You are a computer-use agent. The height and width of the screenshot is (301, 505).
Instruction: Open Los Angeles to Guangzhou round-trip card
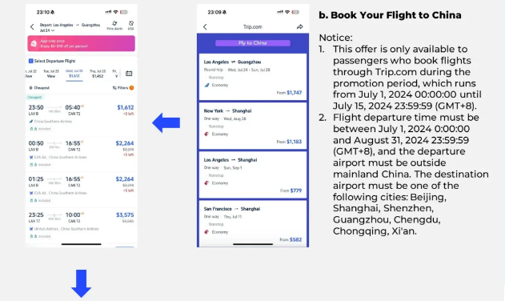pyautogui.click(x=253, y=77)
